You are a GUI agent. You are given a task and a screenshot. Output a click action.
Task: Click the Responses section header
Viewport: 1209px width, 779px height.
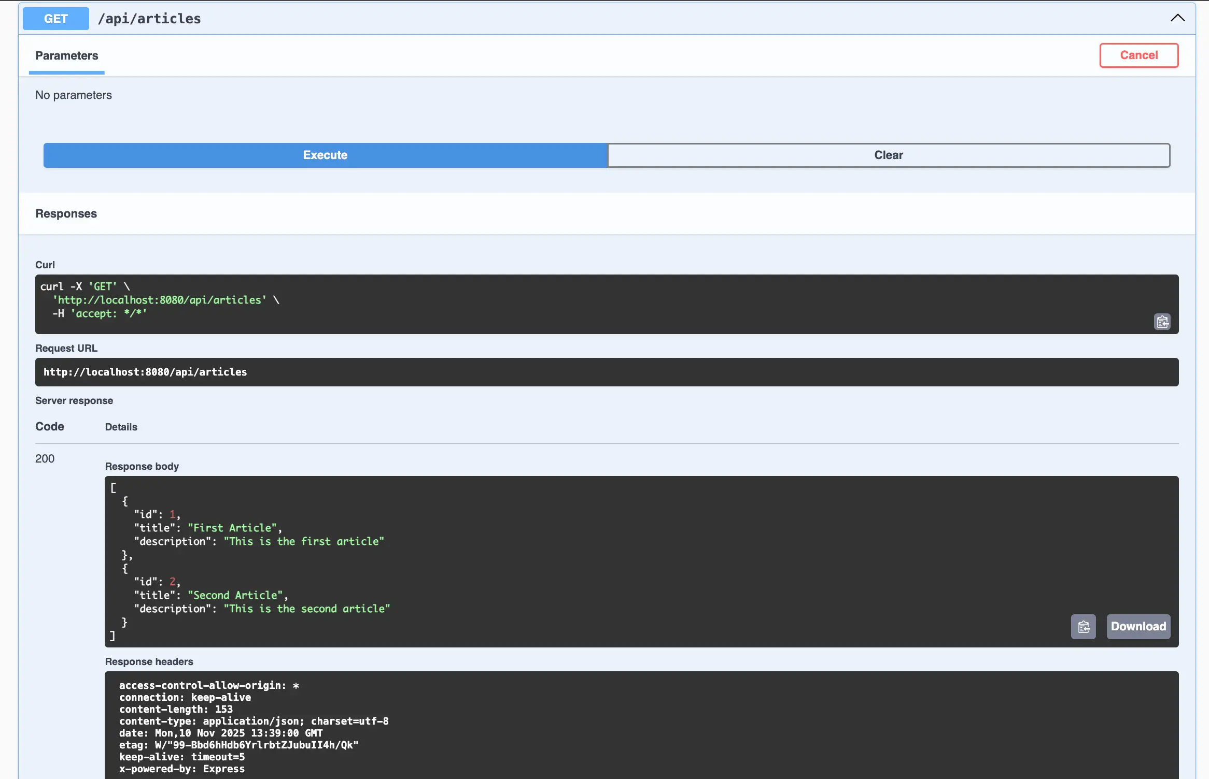[66, 213]
